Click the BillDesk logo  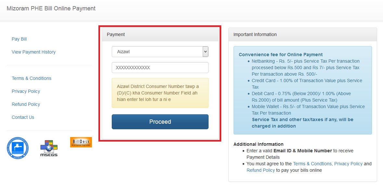81,142
